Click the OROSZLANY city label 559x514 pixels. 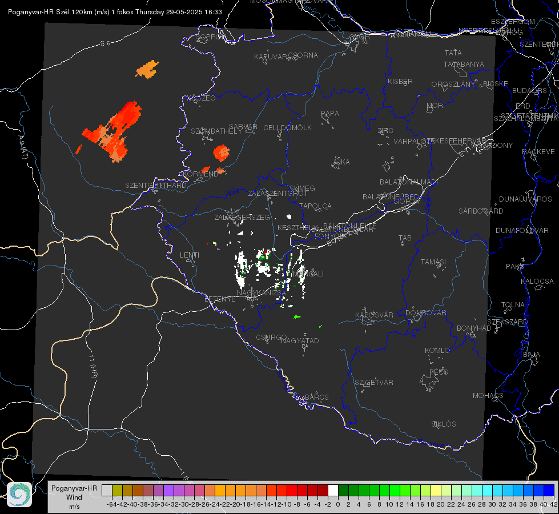click(453, 85)
